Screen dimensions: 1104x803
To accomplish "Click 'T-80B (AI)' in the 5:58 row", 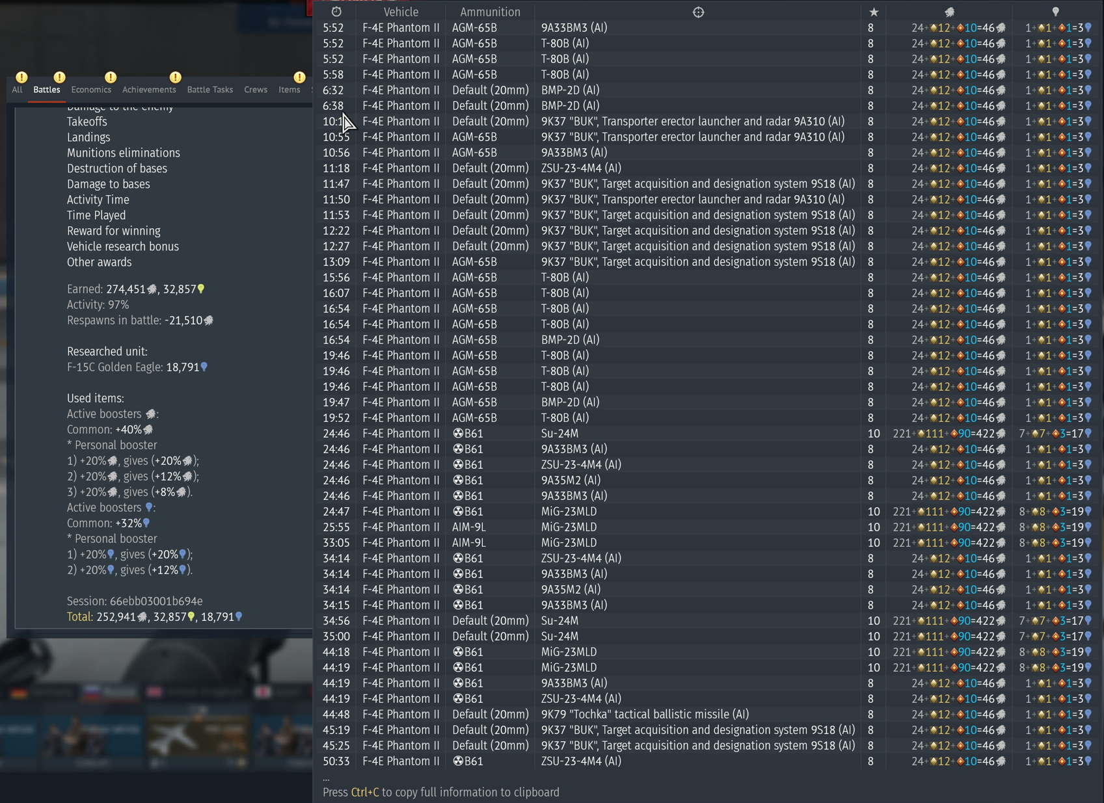I will point(565,74).
